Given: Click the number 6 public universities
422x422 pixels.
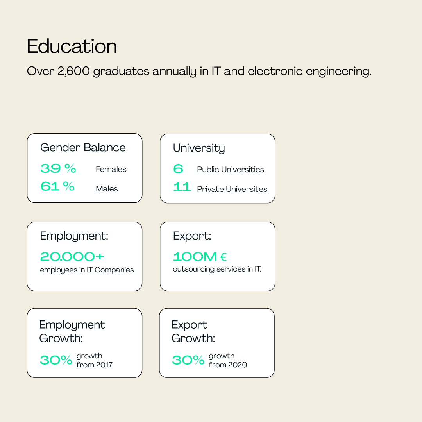Looking at the screenshot, I should coord(178,169).
